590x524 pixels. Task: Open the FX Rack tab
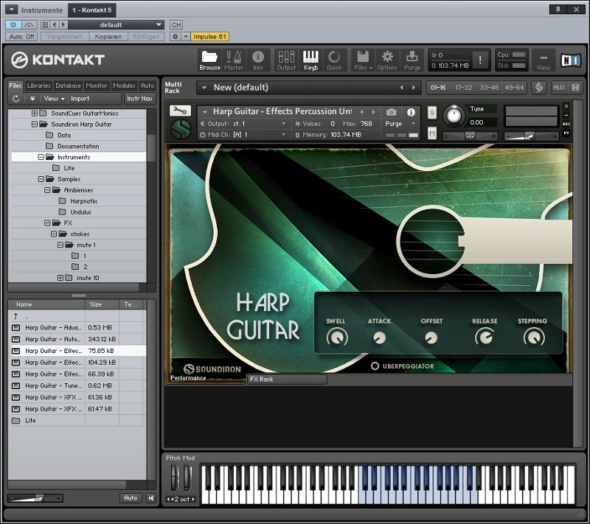(287, 380)
